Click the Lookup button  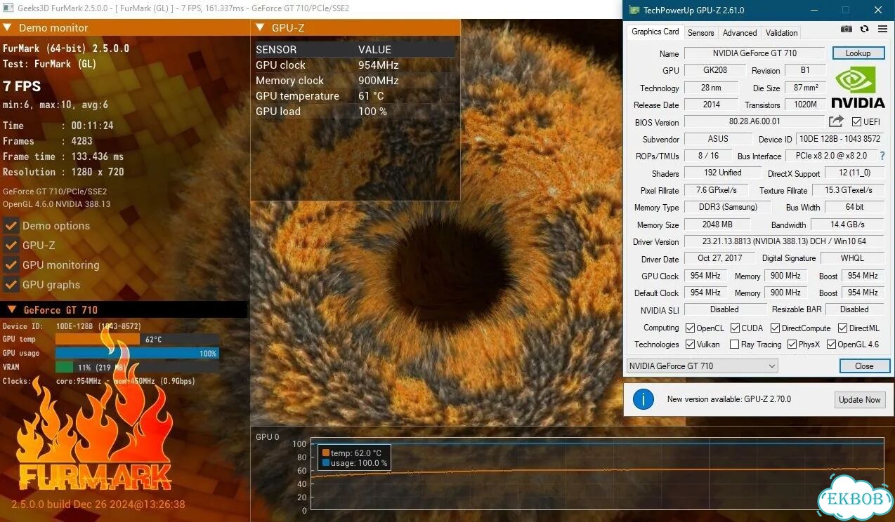tap(858, 53)
